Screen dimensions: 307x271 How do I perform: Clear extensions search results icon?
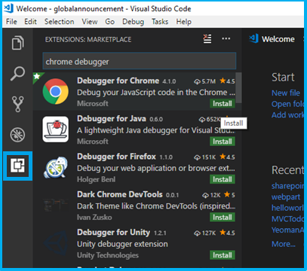point(207,39)
